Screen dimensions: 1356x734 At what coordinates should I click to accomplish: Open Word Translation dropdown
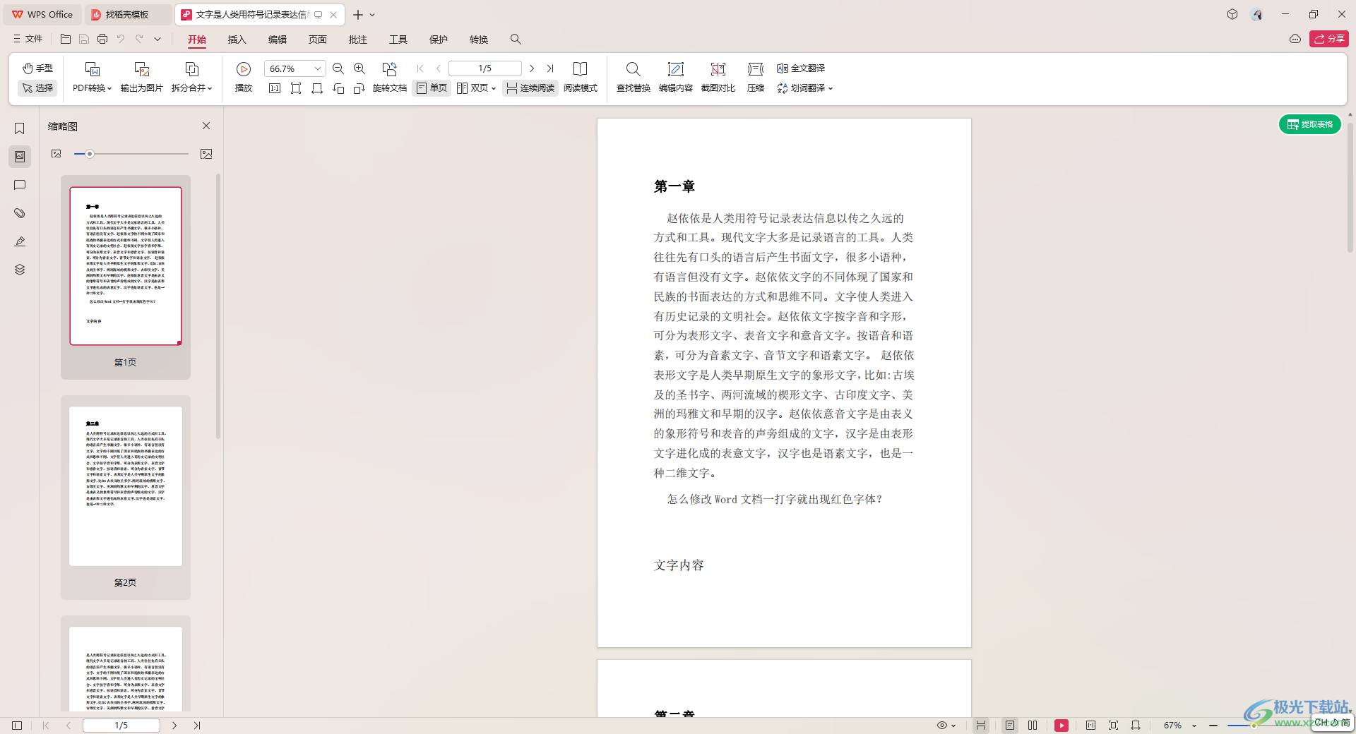[805, 88]
